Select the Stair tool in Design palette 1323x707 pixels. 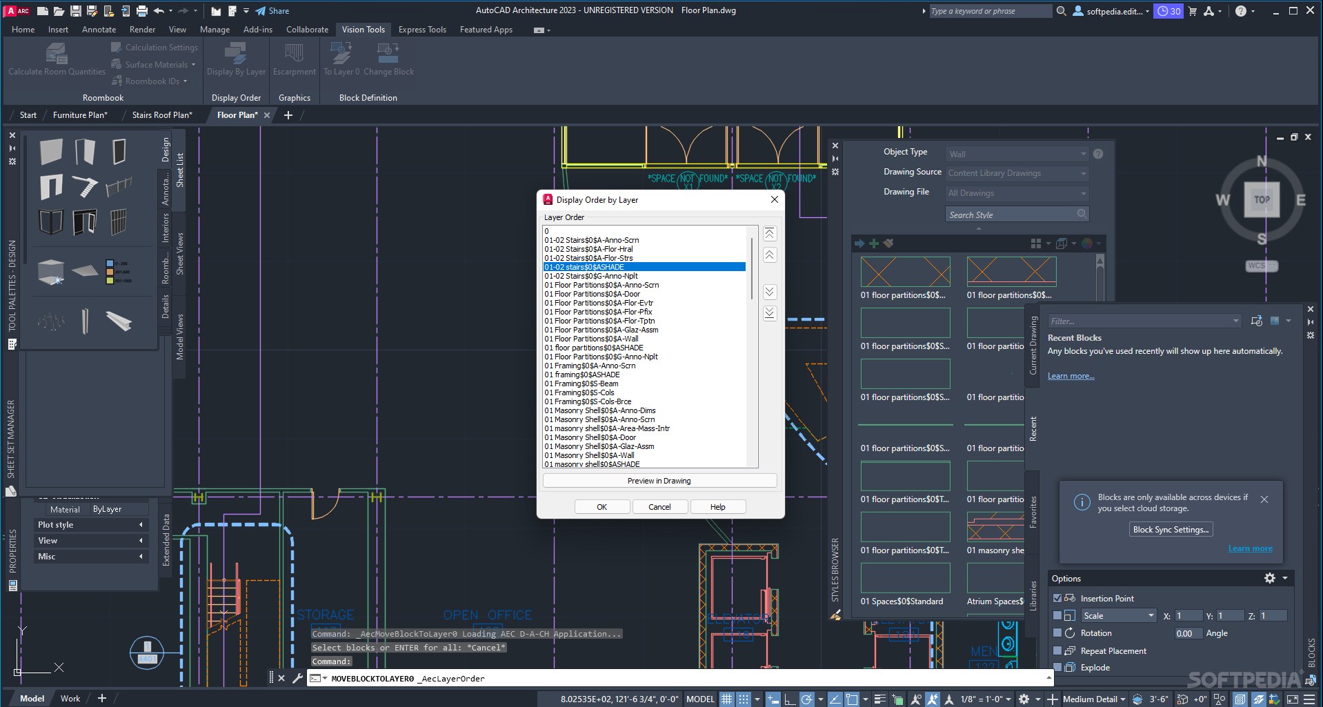[85, 186]
